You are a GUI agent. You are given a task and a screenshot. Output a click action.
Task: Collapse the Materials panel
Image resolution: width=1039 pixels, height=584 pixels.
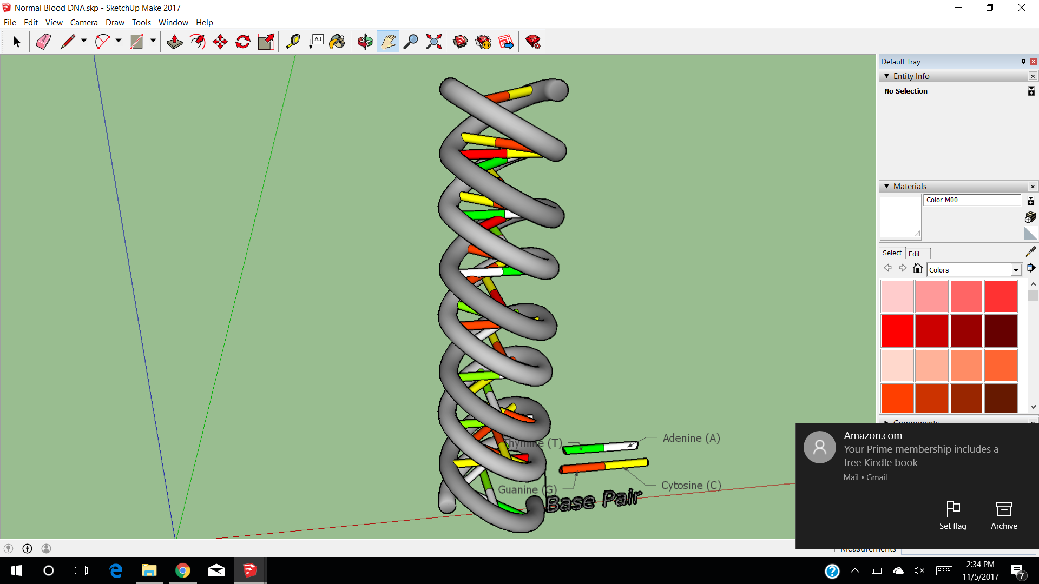pyautogui.click(x=886, y=187)
